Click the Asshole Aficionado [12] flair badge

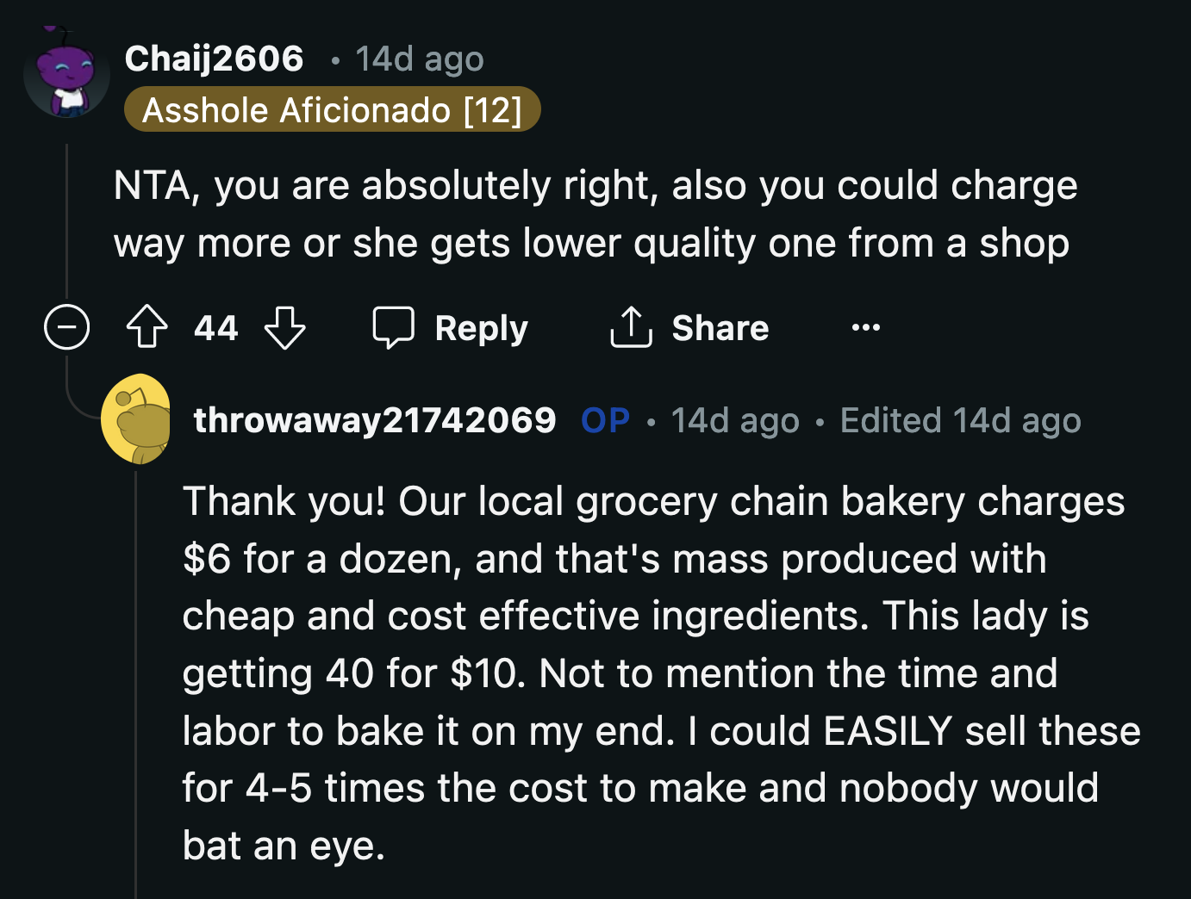pyautogui.click(x=333, y=109)
